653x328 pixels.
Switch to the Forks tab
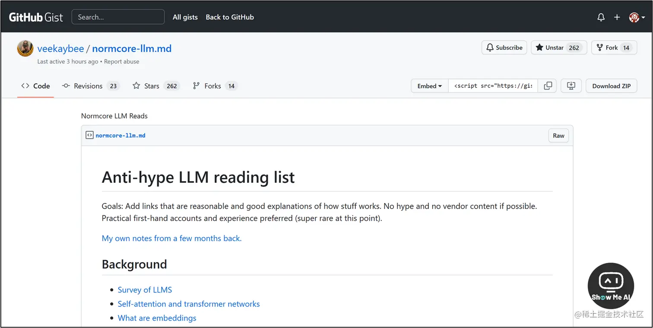point(215,86)
